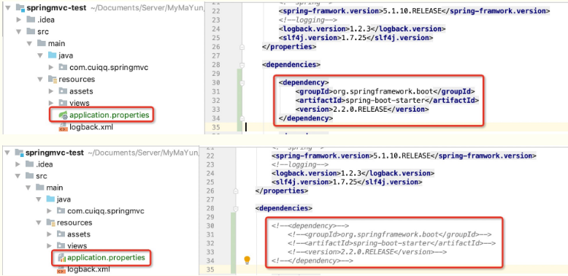The height and width of the screenshot is (276, 568).
Task: Click commented-out version 2.2.0.RELEASE line
Action: (367, 252)
